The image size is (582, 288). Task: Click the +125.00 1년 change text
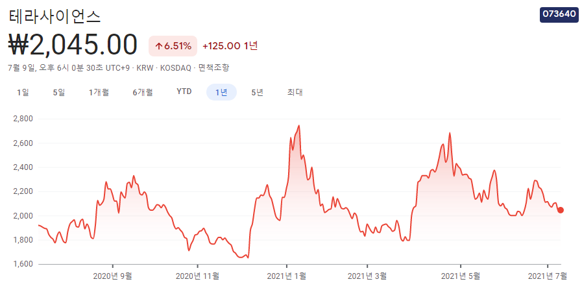click(230, 46)
